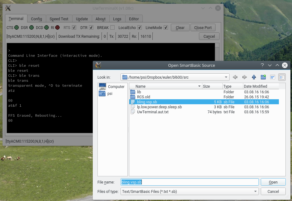
Task: Click the Open button in dialog
Action: (273, 182)
